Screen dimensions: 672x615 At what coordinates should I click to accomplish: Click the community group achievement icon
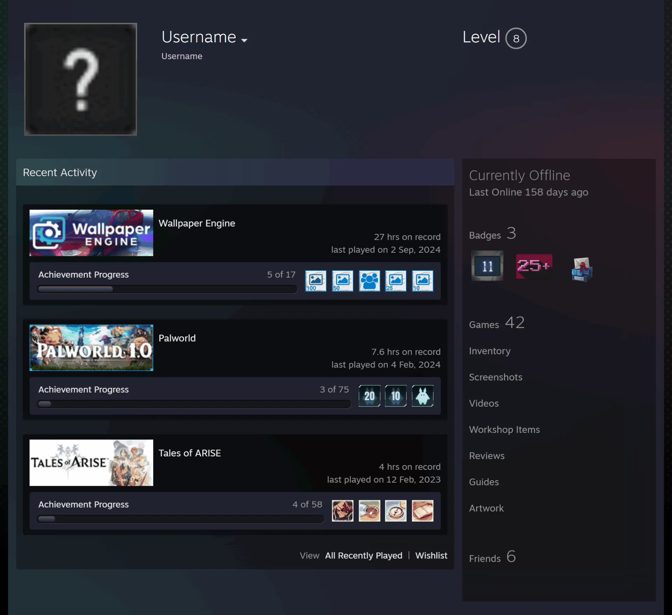click(369, 281)
